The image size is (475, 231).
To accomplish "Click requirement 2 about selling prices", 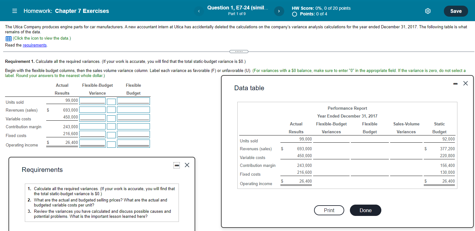I will [101, 202].
